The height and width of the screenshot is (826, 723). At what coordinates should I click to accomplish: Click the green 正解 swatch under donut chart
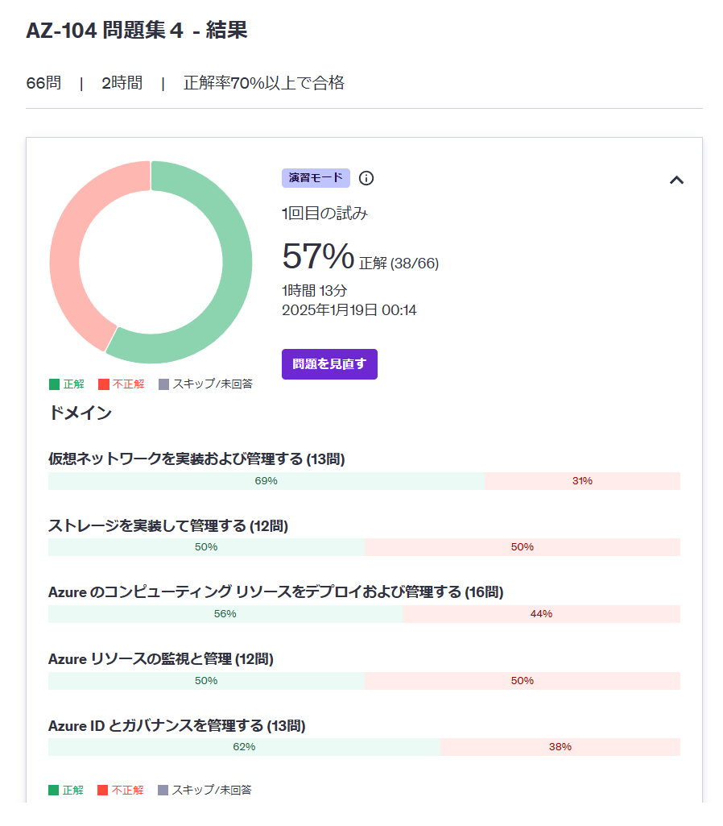(54, 384)
